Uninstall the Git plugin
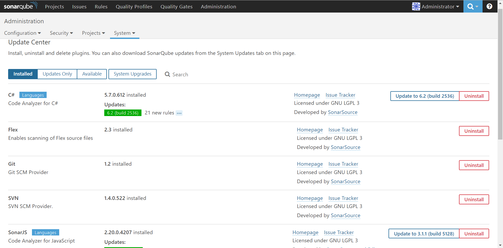Screen dimensions: 503x248 (474, 165)
